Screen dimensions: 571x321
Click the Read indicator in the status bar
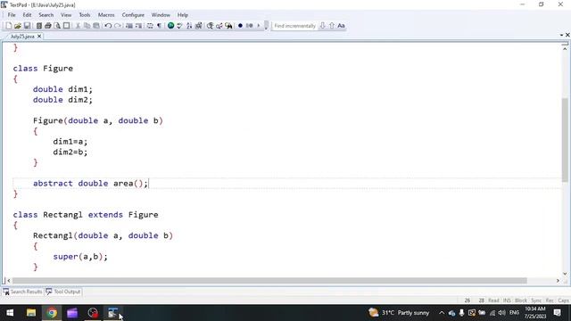coord(493,300)
